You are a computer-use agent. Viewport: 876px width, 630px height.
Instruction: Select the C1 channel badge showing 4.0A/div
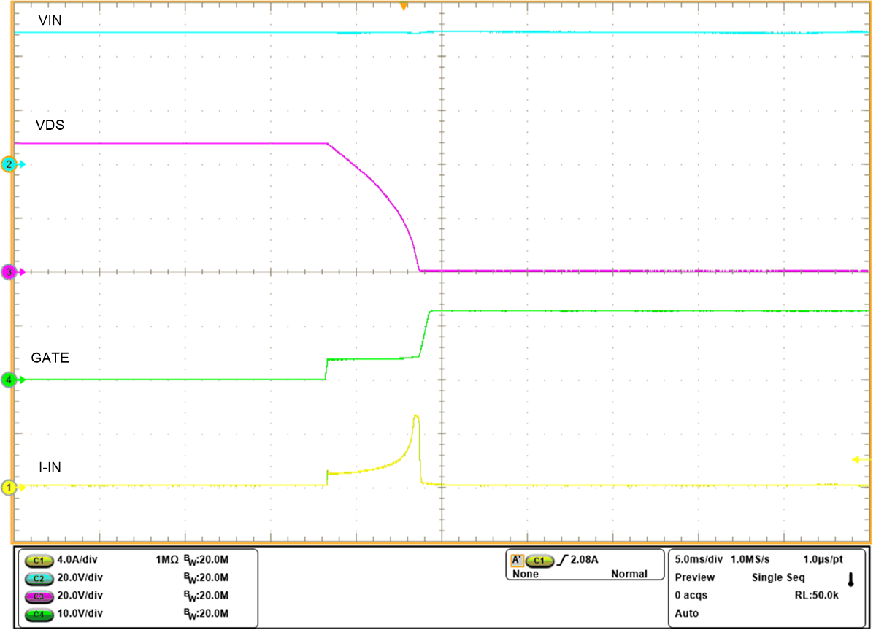coord(39,560)
